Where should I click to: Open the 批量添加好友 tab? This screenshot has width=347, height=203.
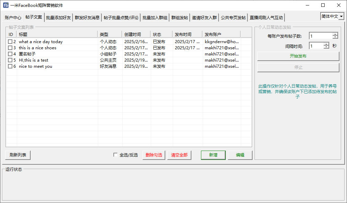[58, 18]
